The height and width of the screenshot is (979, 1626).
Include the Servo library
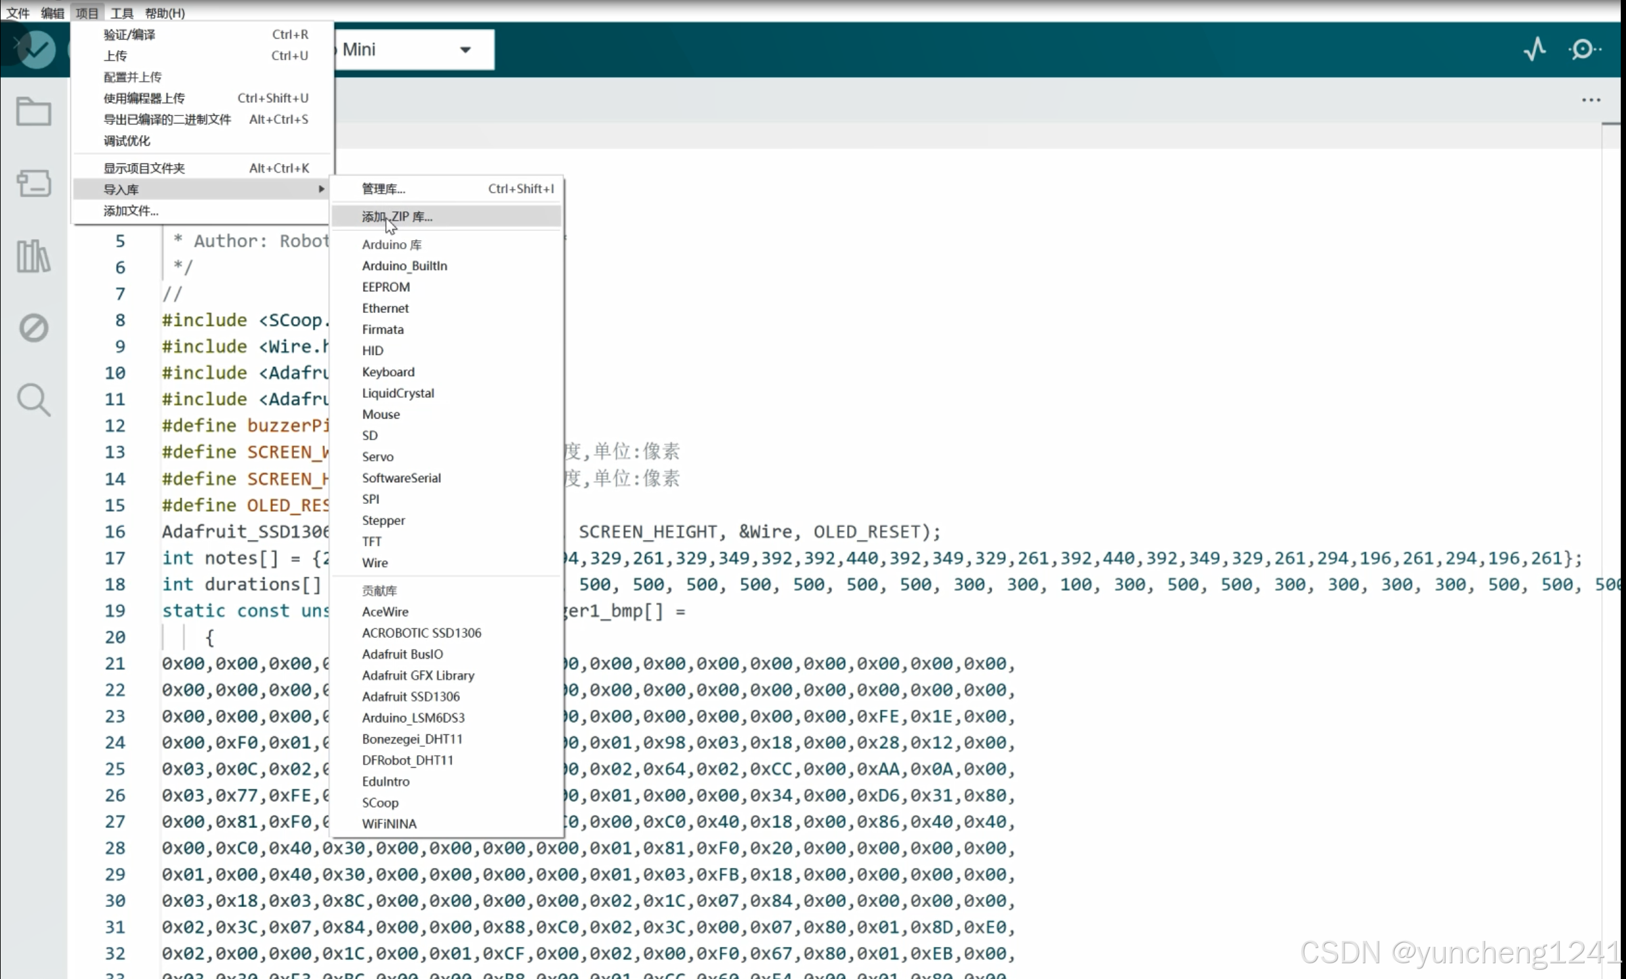pos(377,457)
